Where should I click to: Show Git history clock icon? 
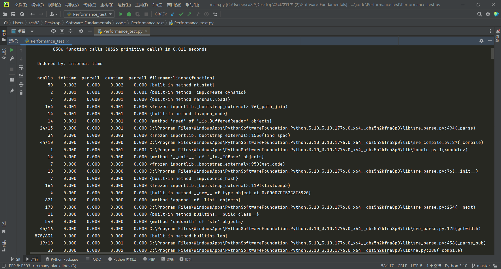coord(206,14)
